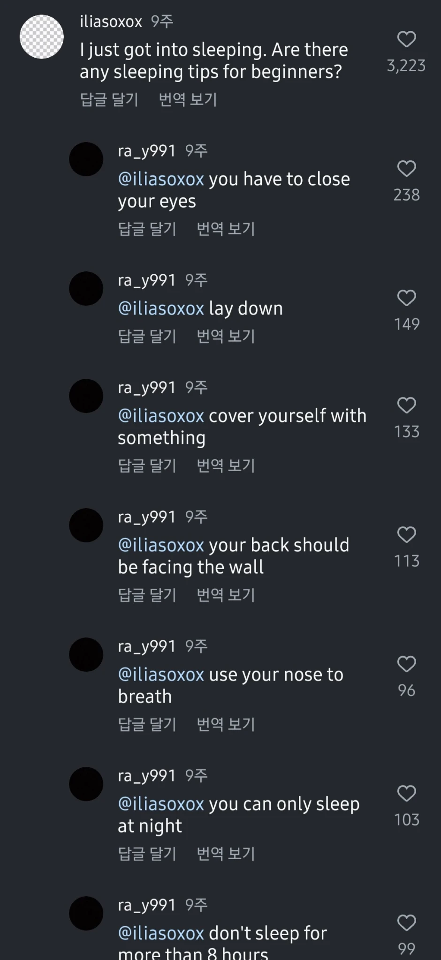Like the sleeping tips for beginners comment
The height and width of the screenshot is (960, 441).
click(x=406, y=39)
